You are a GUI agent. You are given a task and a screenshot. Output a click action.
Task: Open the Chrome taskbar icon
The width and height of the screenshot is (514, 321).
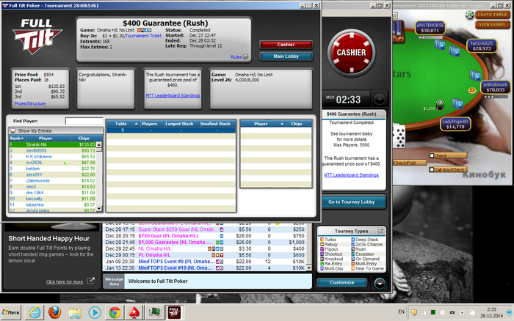pyautogui.click(x=115, y=313)
